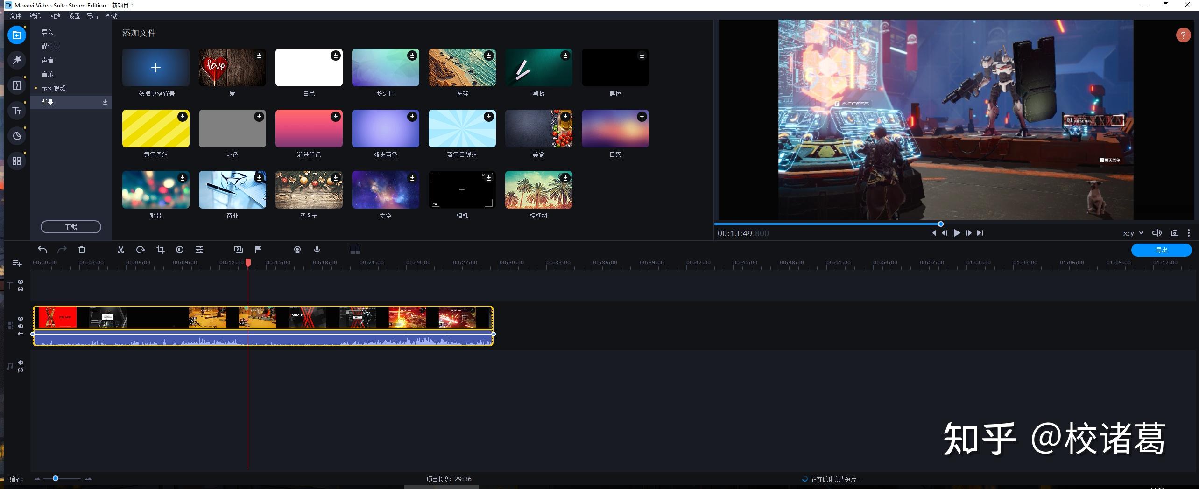The width and height of the screenshot is (1199, 489).
Task: Open the transition wizard icon
Action: pyautogui.click(x=239, y=250)
